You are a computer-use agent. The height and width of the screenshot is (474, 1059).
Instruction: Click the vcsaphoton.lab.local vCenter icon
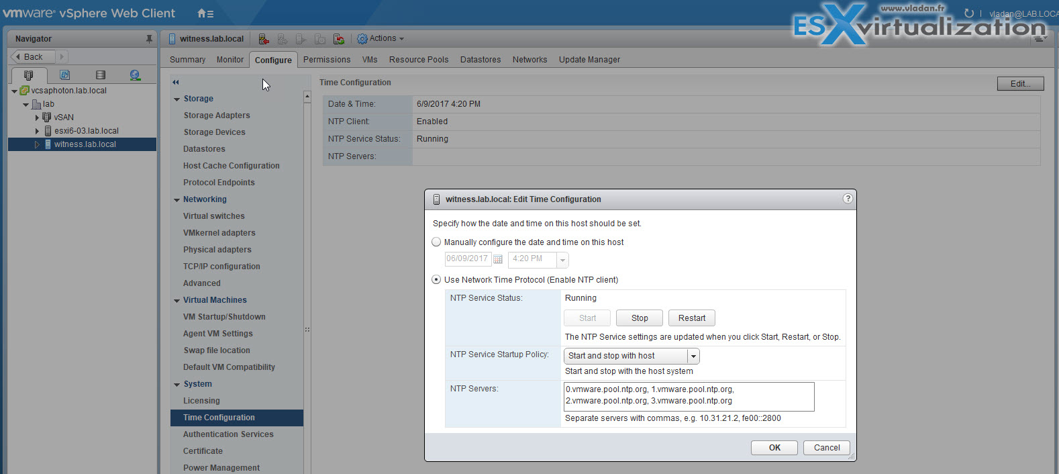click(25, 91)
